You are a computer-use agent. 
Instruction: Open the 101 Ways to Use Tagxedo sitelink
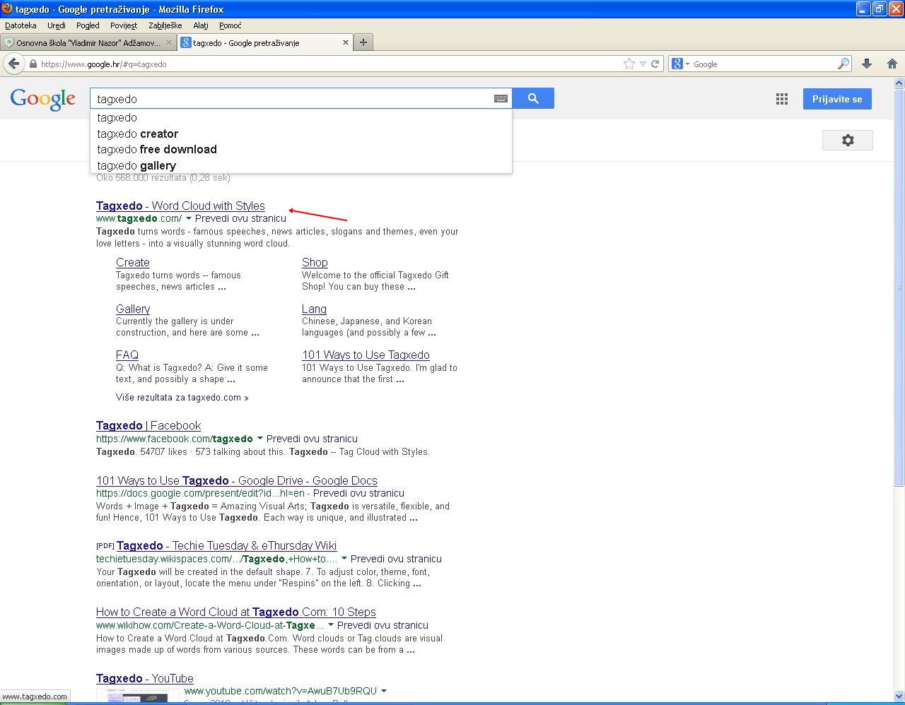366,355
